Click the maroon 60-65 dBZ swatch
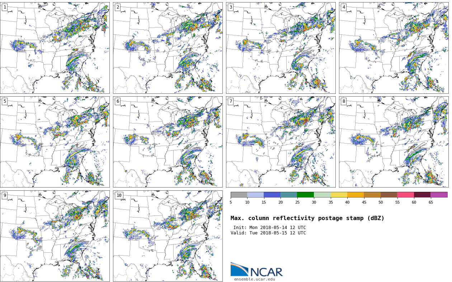452x282 pixels. point(422,195)
